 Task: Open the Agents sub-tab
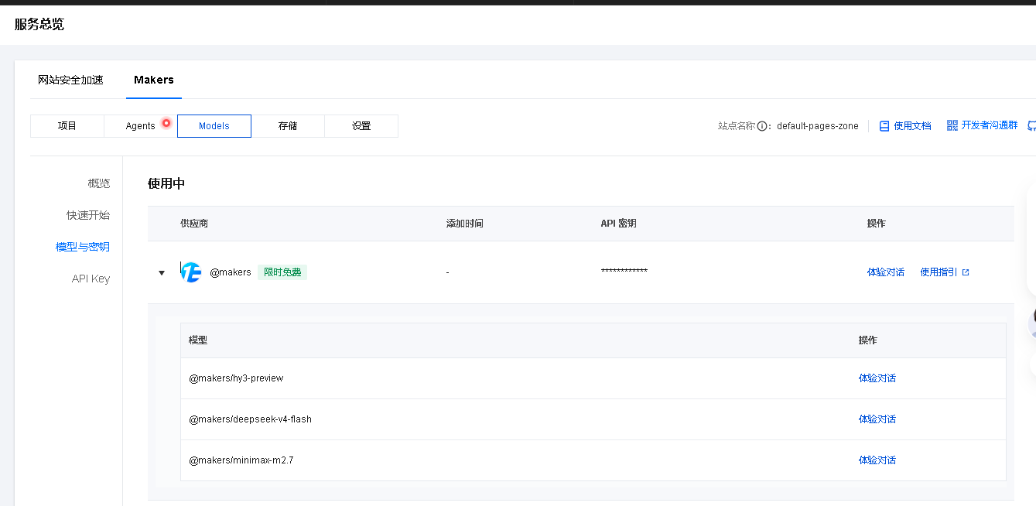pyautogui.click(x=141, y=126)
